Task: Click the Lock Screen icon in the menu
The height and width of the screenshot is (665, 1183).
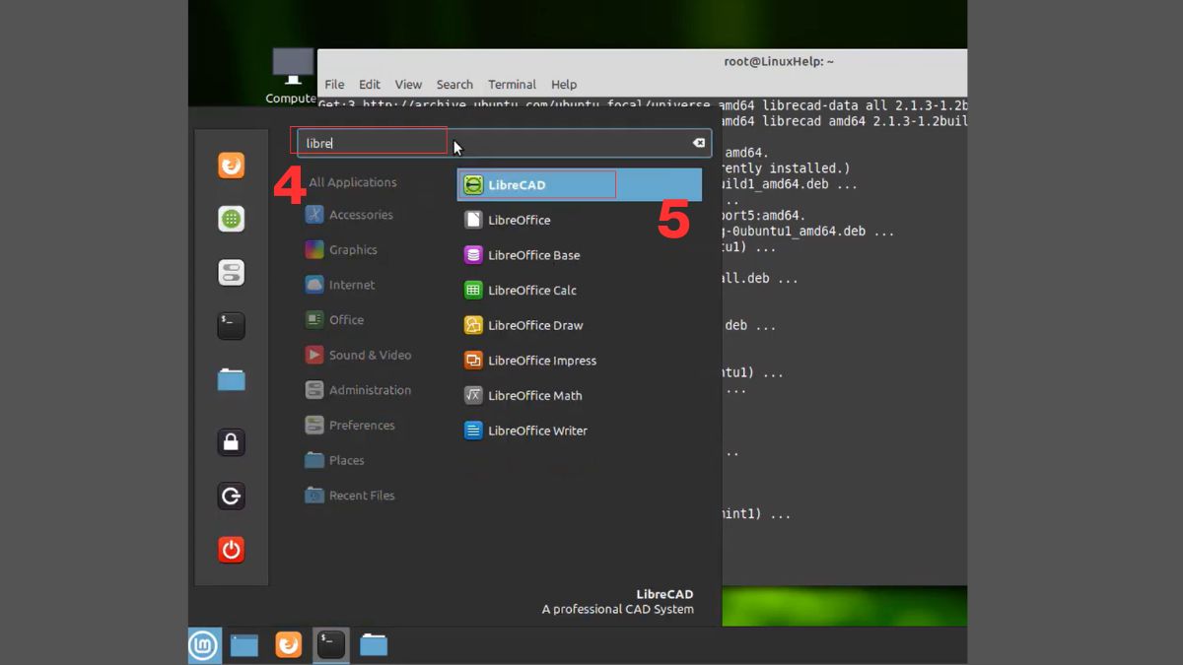Action: coord(232,442)
